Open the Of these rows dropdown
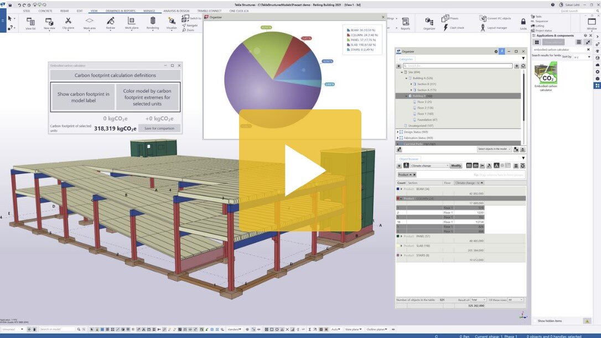The image size is (601, 338). pyautogui.click(x=516, y=300)
